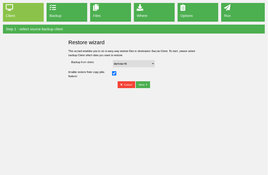Select the Backup checklist icon
268x175 pixels.
click(x=53, y=7)
